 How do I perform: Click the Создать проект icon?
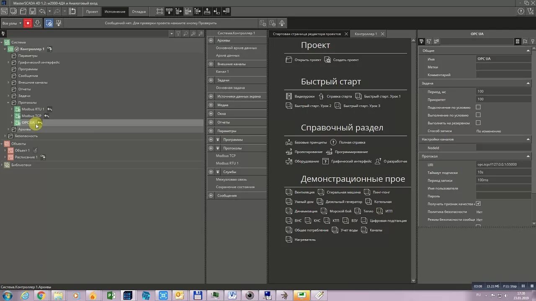click(327, 60)
